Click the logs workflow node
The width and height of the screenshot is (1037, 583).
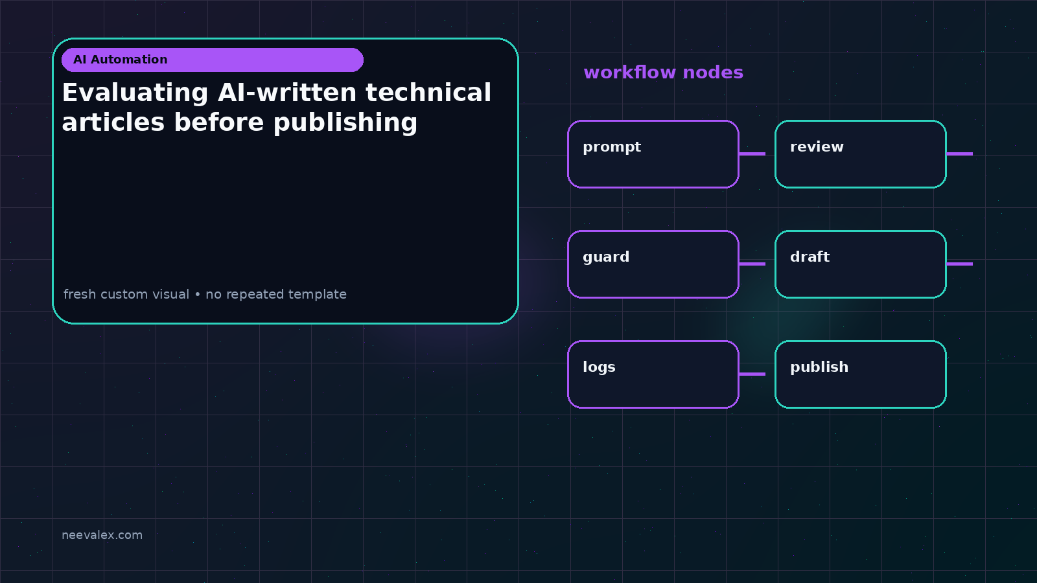[653, 374]
